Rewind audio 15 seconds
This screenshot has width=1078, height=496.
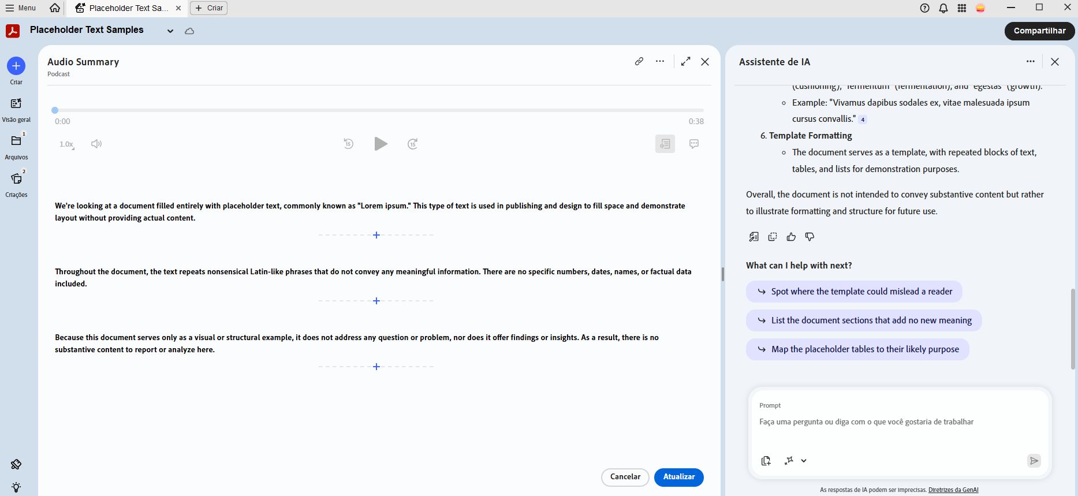tap(348, 144)
